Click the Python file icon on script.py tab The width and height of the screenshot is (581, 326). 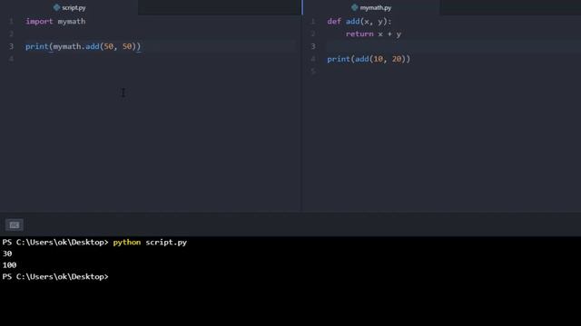(x=56, y=7)
